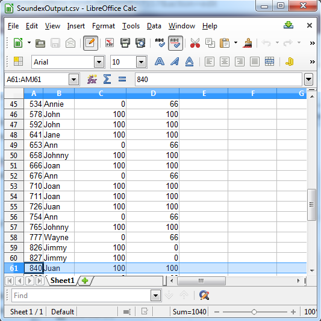Toggle Bold text formatting
This screenshot has height=321, width=321.
point(160,62)
